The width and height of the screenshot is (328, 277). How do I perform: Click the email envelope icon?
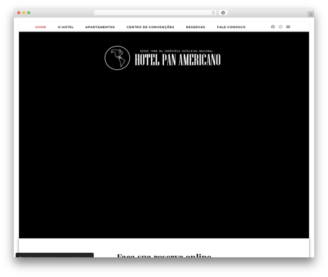click(x=288, y=27)
